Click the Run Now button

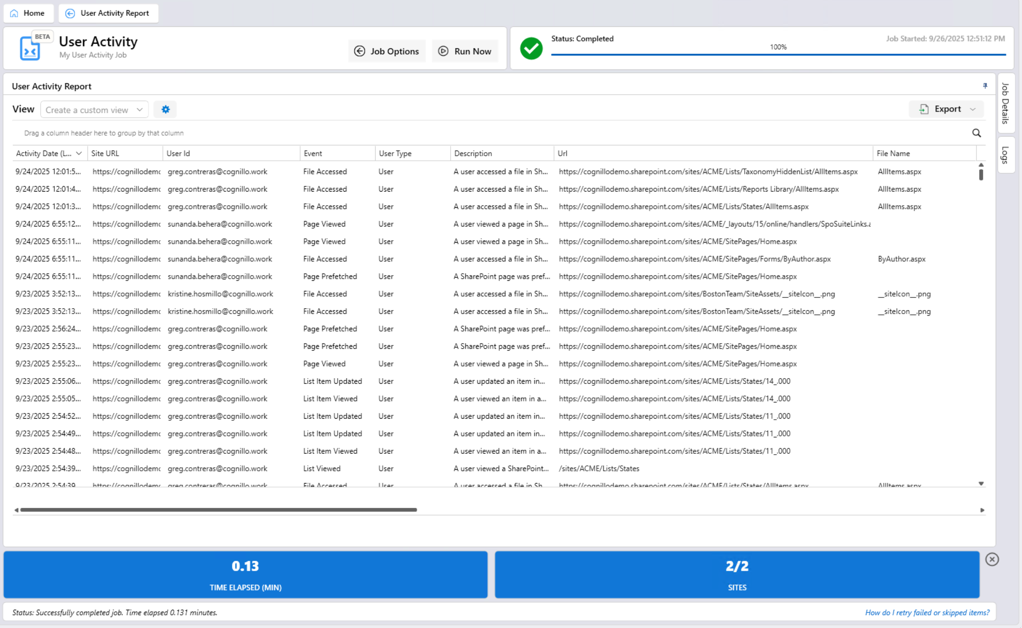pyautogui.click(x=465, y=51)
